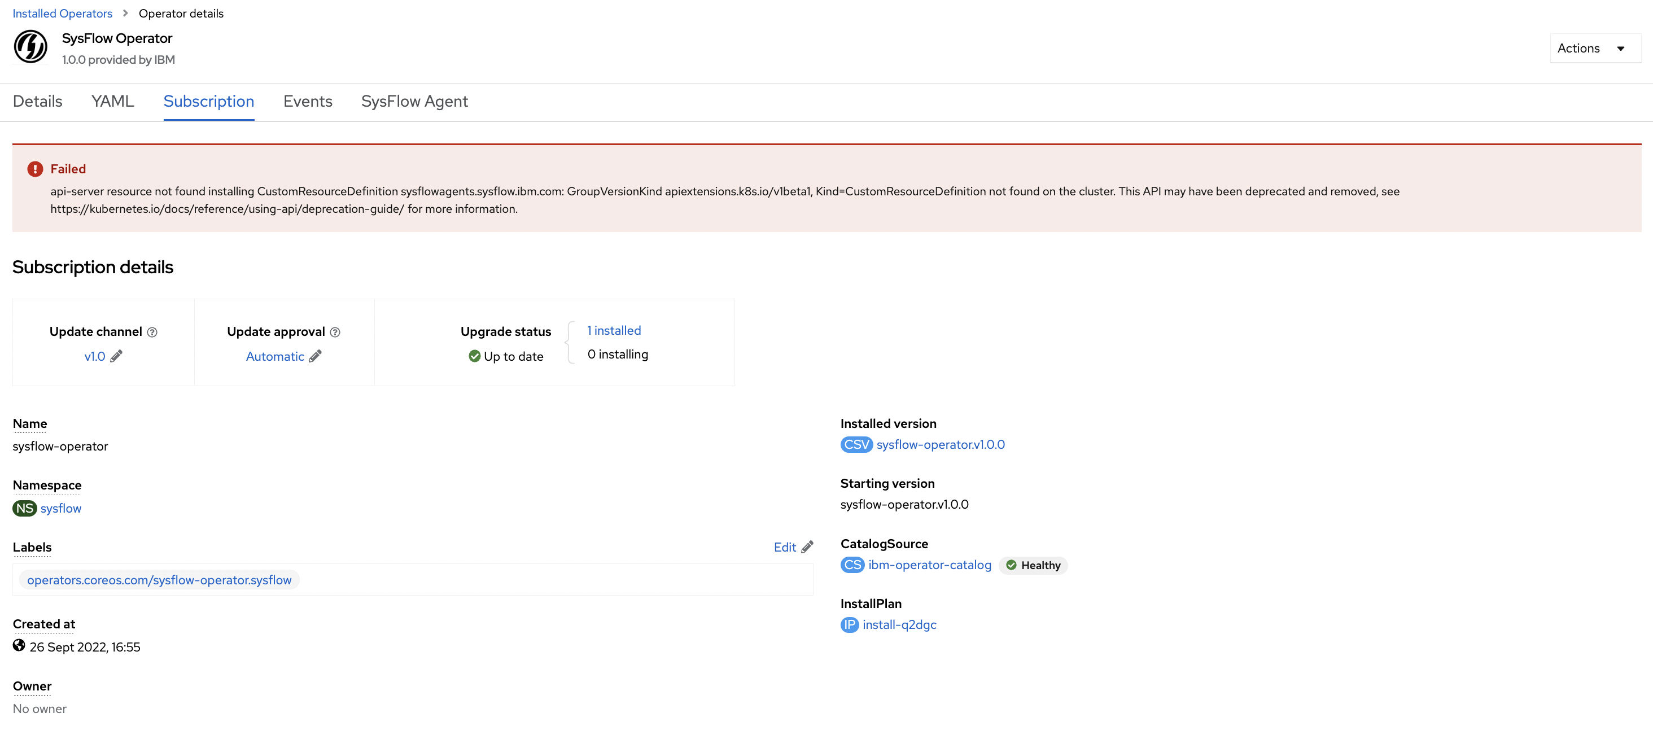The width and height of the screenshot is (1653, 752).
Task: Click the InstallPlan label
Action: pyautogui.click(x=871, y=604)
